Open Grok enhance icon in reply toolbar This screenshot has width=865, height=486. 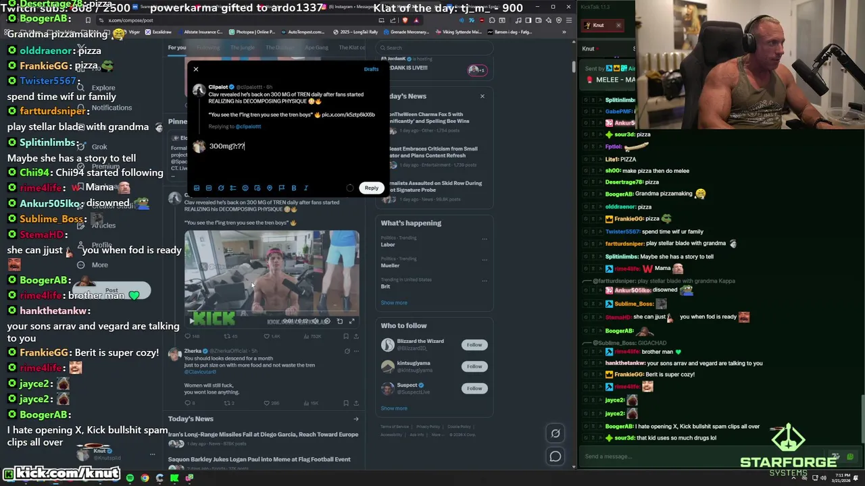point(221,188)
